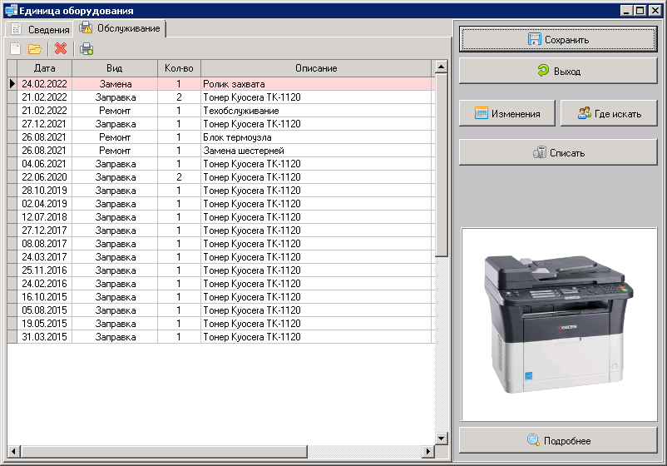Click the application icon in the title bar
This screenshot has width=667, height=466.
pos(11,10)
